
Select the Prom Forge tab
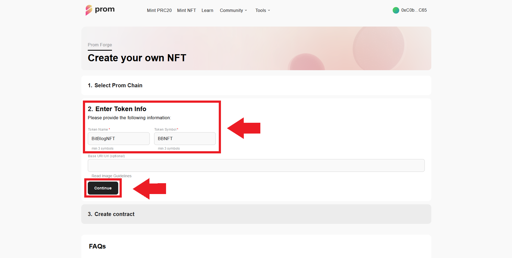[100, 45]
